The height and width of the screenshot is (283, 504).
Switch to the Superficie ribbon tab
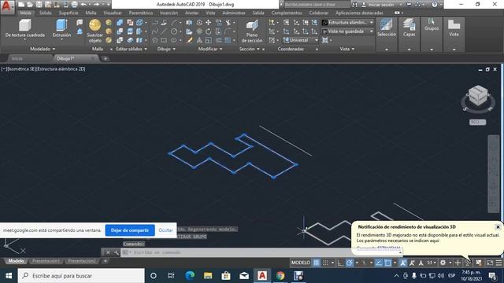tap(69, 13)
